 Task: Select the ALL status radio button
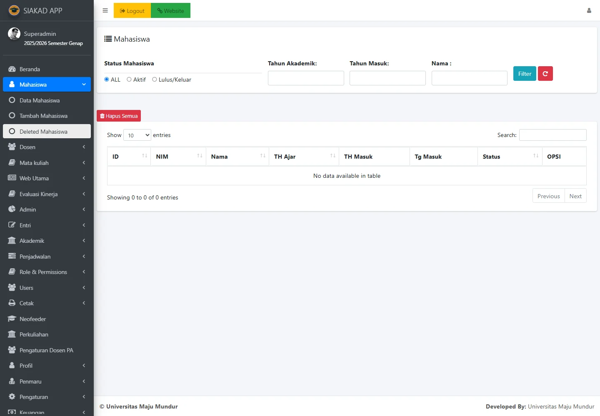pos(107,80)
